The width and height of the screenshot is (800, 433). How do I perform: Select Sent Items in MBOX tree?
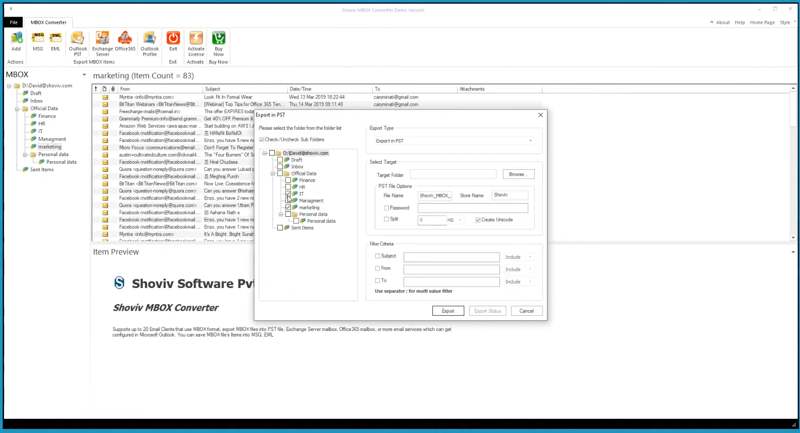[42, 169]
